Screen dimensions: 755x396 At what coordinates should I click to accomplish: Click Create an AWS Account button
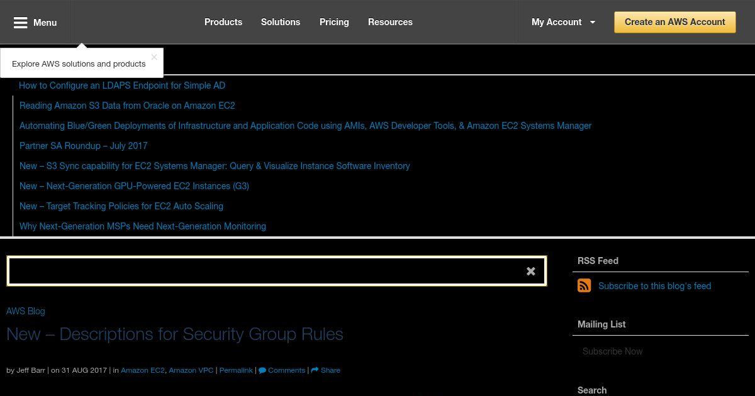675,22
